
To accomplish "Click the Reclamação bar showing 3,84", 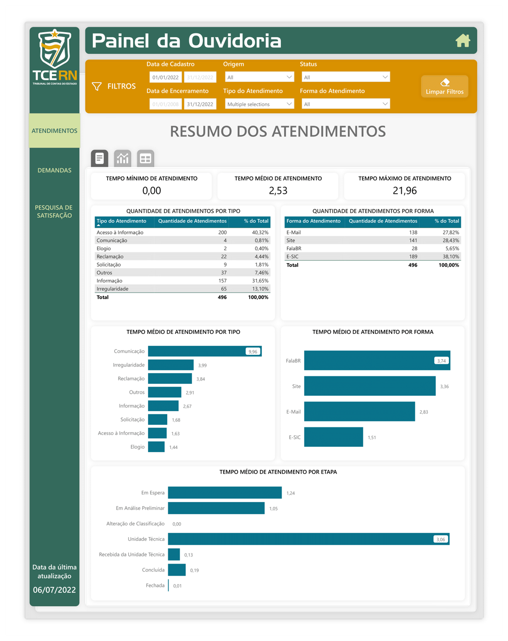I will pos(170,378).
